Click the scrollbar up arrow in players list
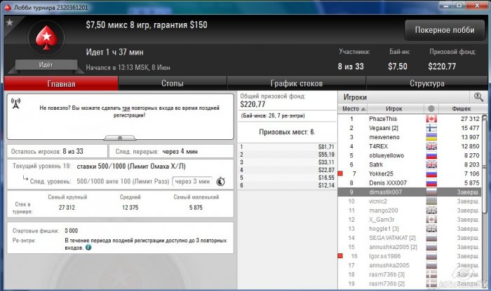This screenshot has height=291, width=491. pyautogui.click(x=485, y=117)
